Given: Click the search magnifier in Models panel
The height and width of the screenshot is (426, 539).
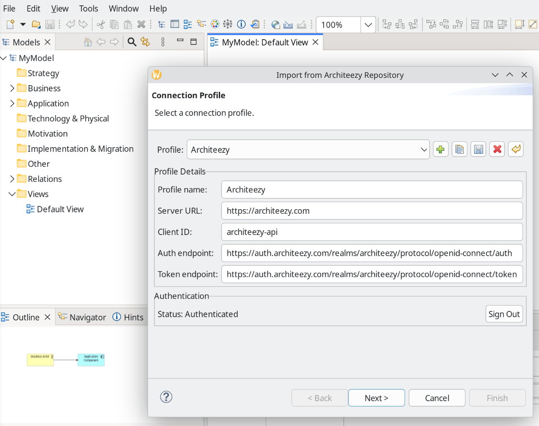Looking at the screenshot, I should 132,42.
